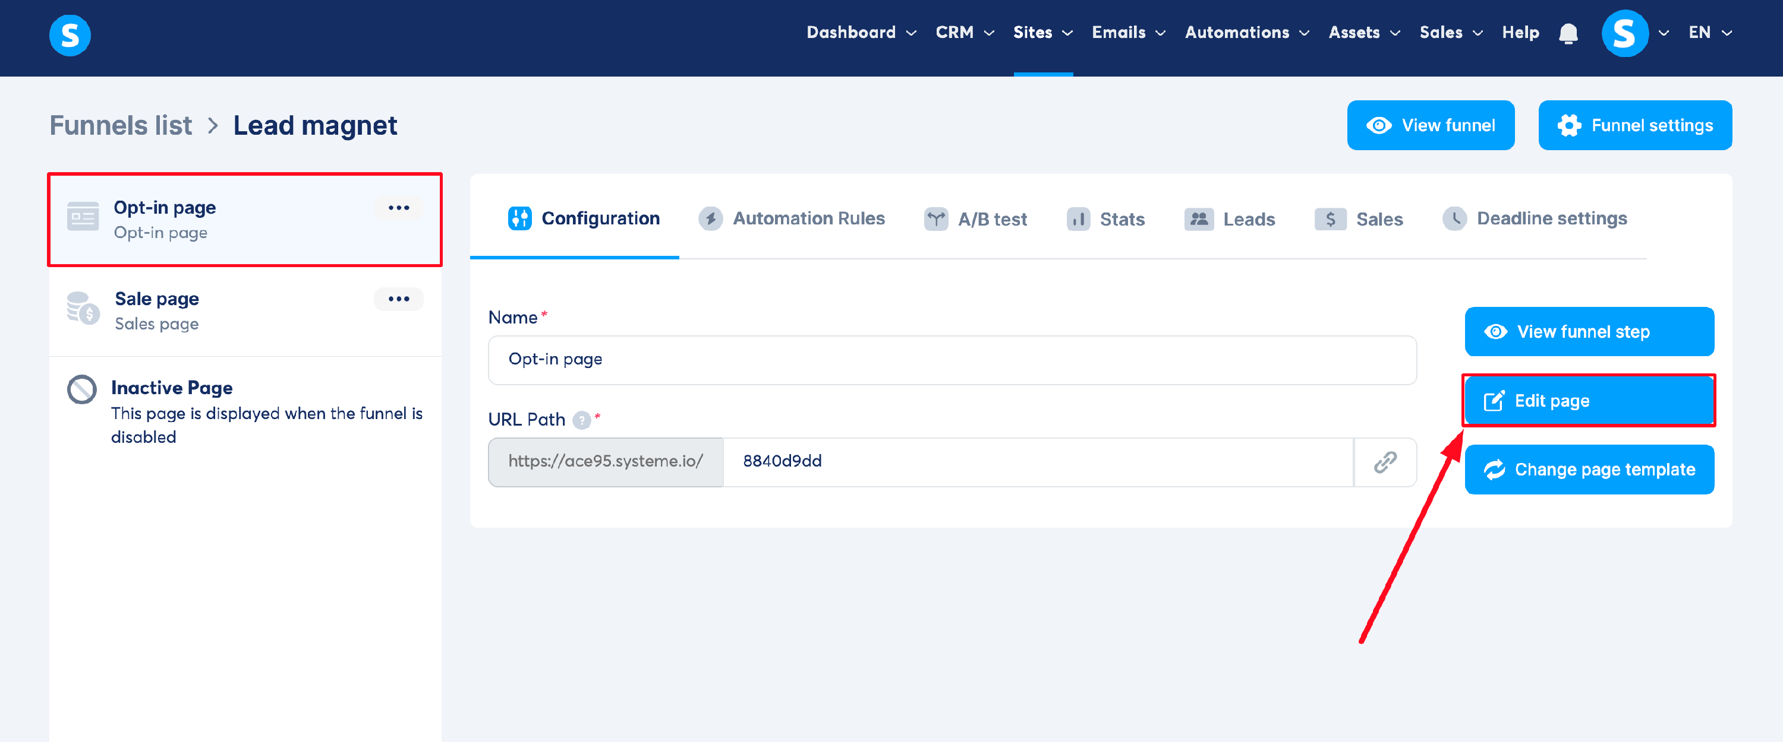
Task: Click the URL Path slug input field
Action: point(1038,461)
